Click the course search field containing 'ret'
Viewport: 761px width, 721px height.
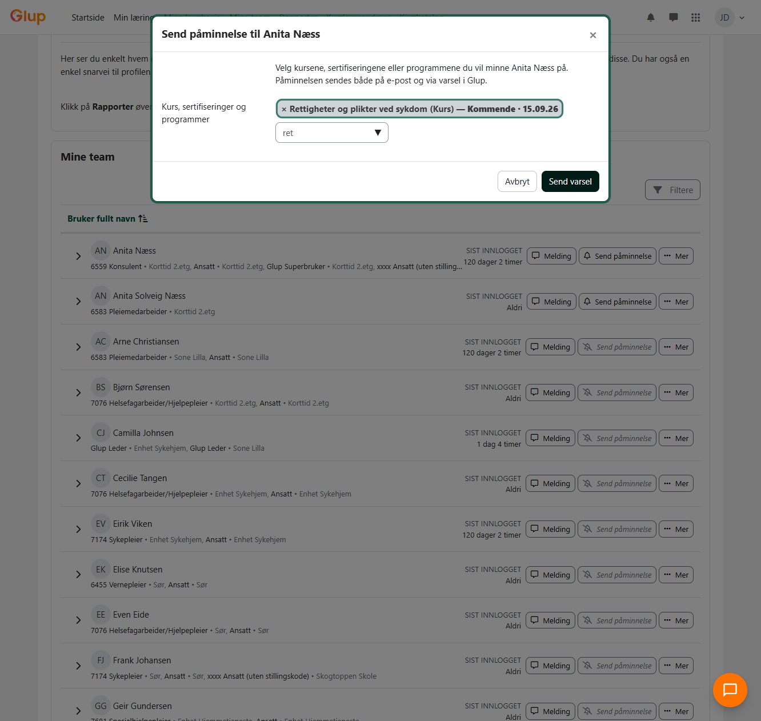(x=332, y=133)
